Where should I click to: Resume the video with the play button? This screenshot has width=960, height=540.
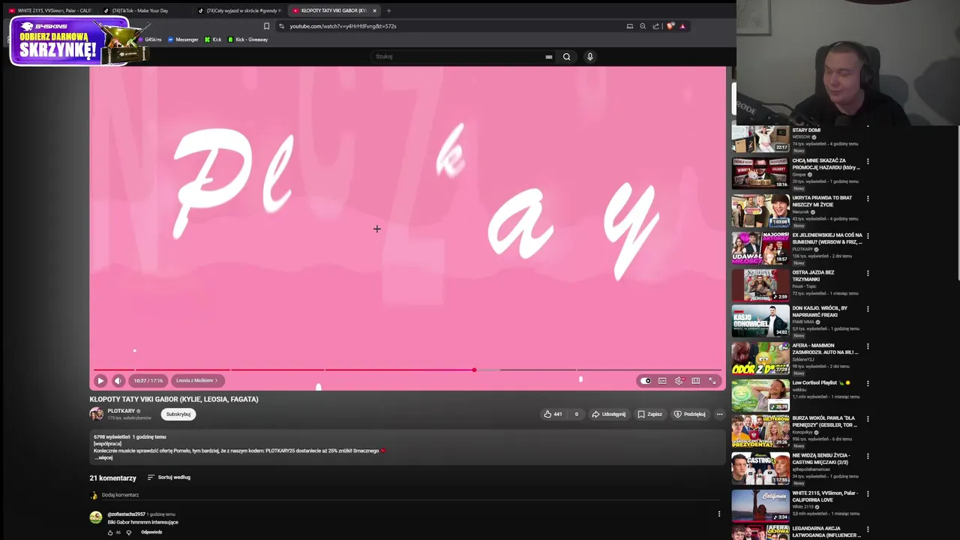click(100, 381)
